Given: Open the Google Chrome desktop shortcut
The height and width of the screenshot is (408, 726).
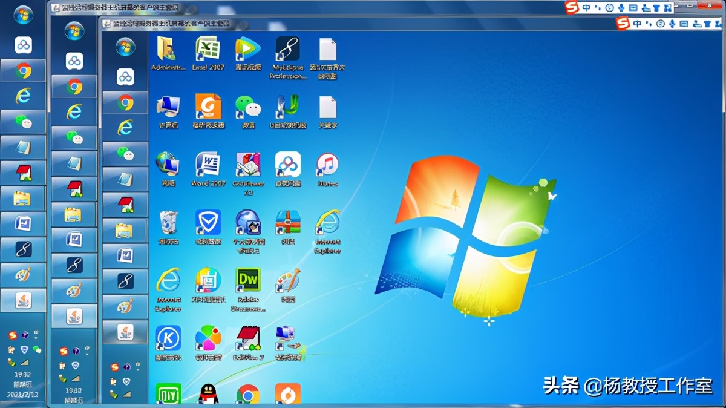Looking at the screenshot, I should coord(248,393).
